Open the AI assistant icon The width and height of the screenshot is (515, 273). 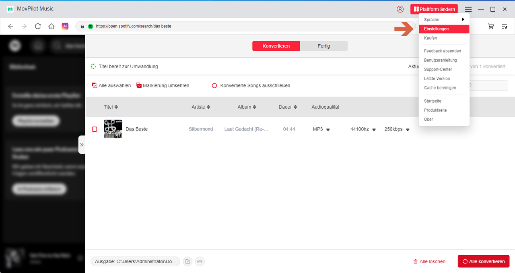65,26
